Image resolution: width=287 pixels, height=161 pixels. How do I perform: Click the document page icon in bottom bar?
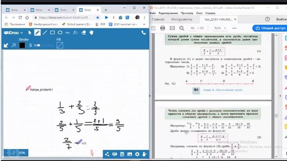(x=122, y=154)
